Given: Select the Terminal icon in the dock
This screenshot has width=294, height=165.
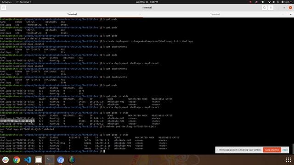Looking at the screenshot, I should [x=50, y=160].
